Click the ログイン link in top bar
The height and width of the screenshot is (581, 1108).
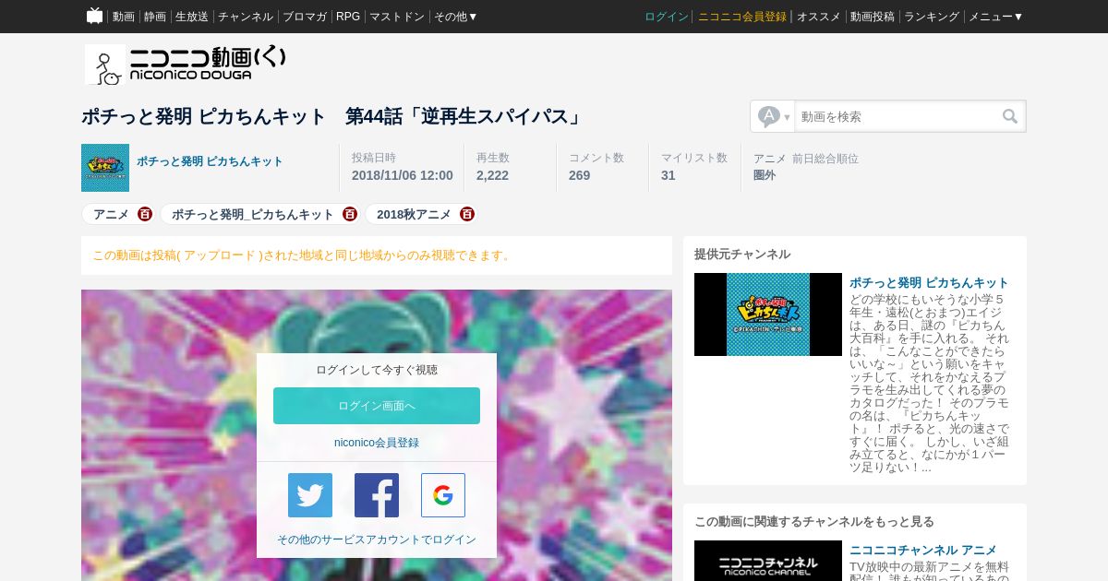pos(667,17)
